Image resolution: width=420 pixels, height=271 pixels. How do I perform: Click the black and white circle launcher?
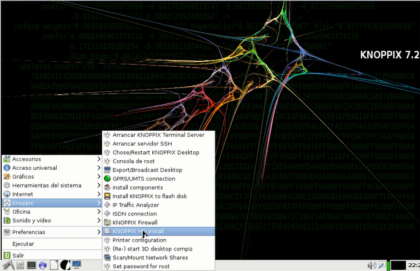66,265
